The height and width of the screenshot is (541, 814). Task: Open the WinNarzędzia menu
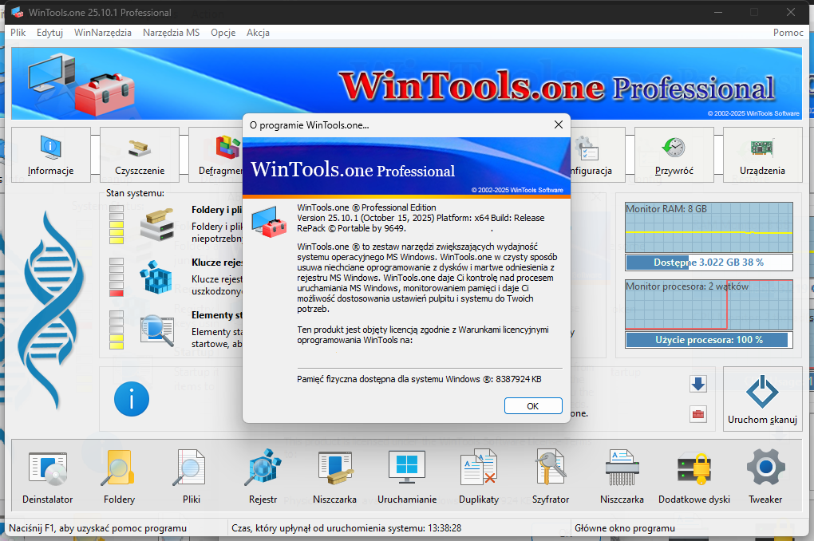(x=103, y=32)
